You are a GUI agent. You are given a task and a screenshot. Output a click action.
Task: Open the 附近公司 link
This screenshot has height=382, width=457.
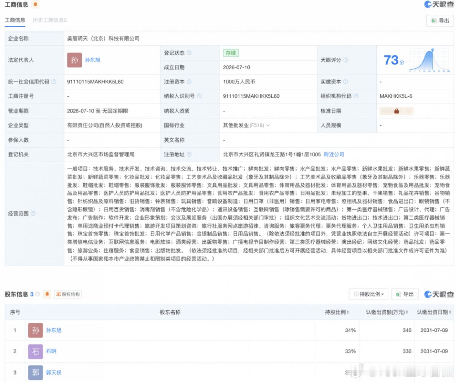tap(334, 154)
